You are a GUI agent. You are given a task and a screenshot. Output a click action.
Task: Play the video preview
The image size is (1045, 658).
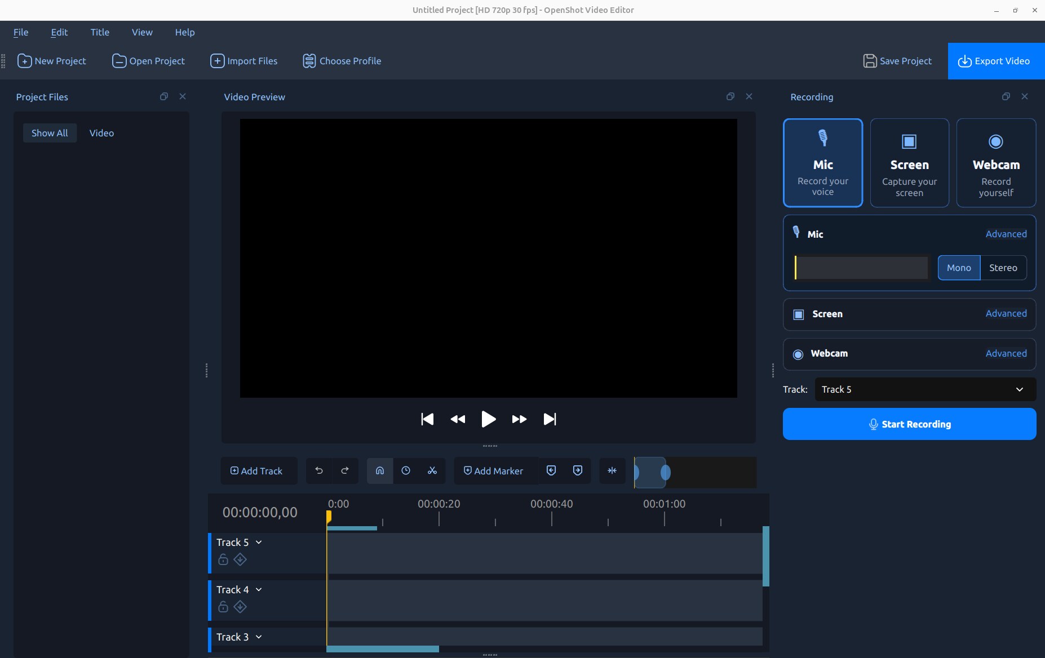[489, 419]
